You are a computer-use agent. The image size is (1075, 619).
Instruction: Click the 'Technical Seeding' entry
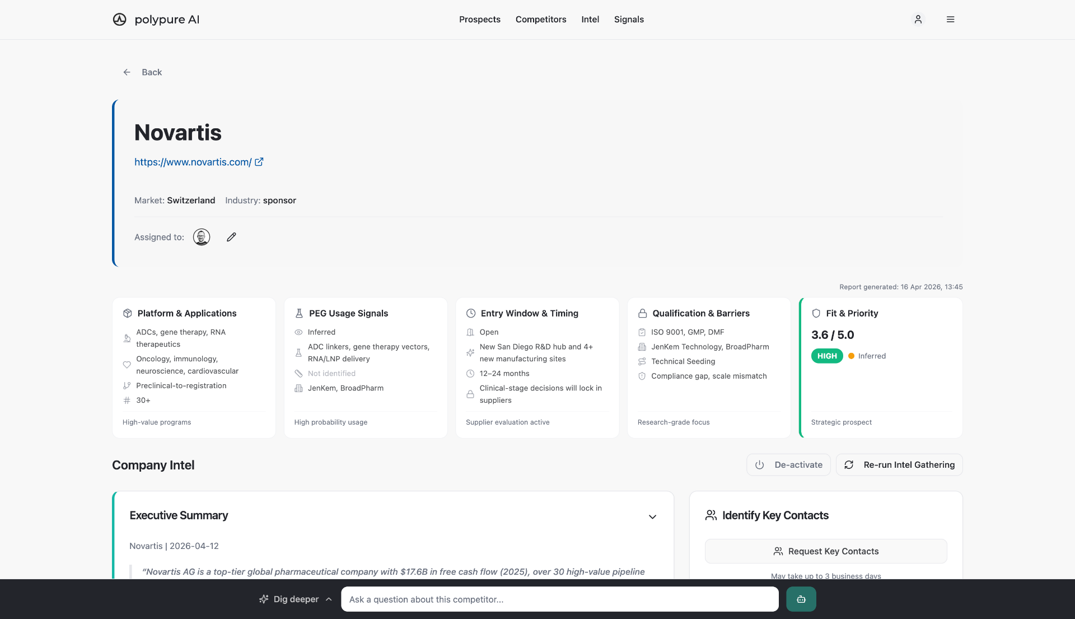(683, 361)
